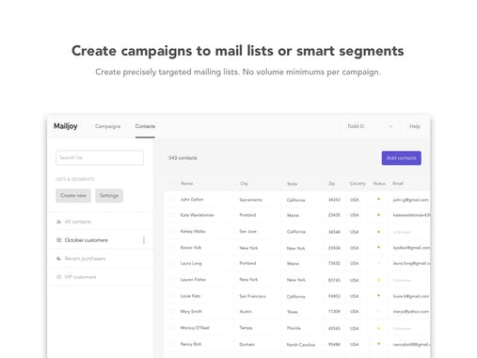Click the name Laura Long
The image size is (477, 358).
coord(191,263)
